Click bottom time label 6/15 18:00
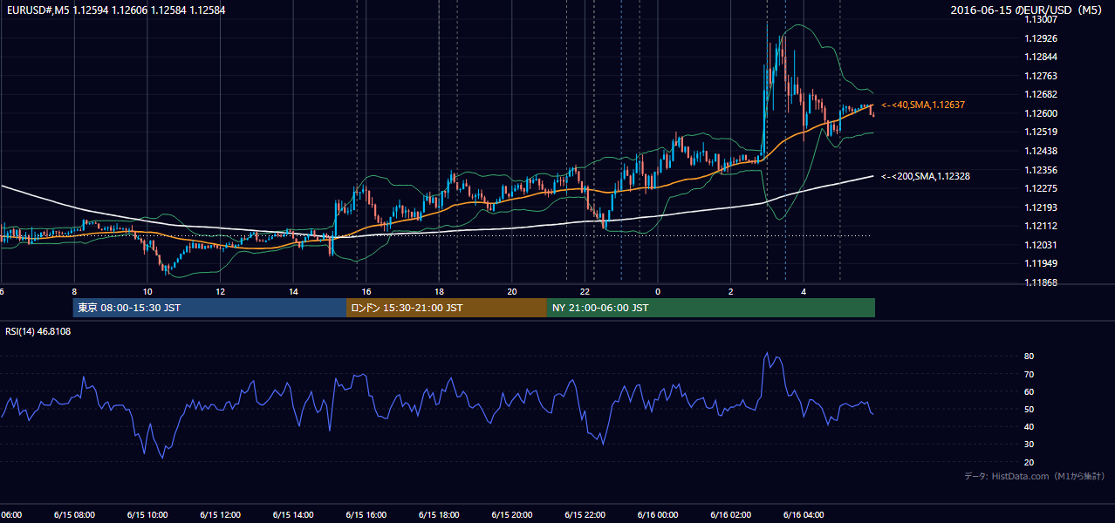The width and height of the screenshot is (1115, 523). pyautogui.click(x=439, y=515)
